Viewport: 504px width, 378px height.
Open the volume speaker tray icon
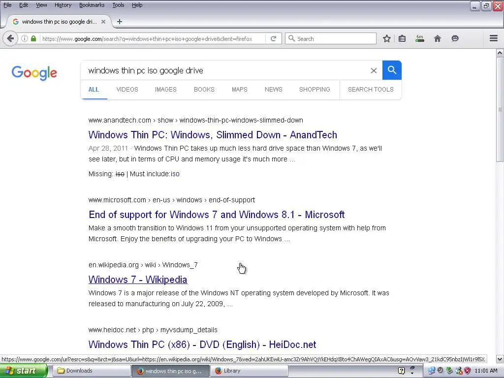pos(441,371)
